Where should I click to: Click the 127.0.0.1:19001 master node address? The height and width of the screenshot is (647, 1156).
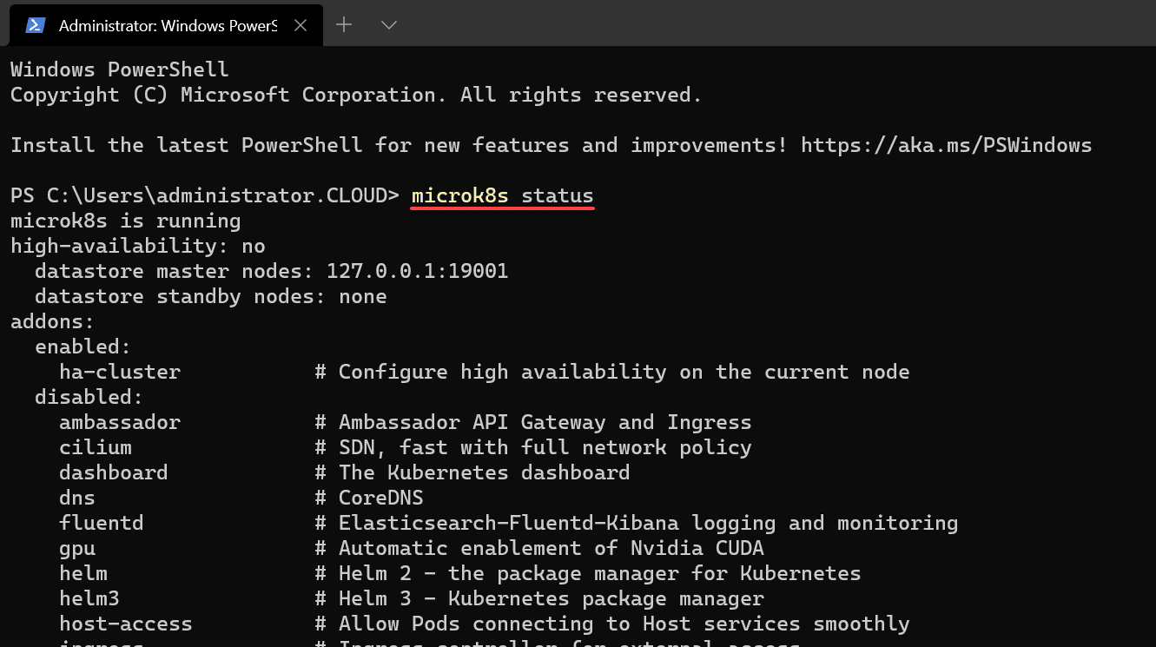417,271
